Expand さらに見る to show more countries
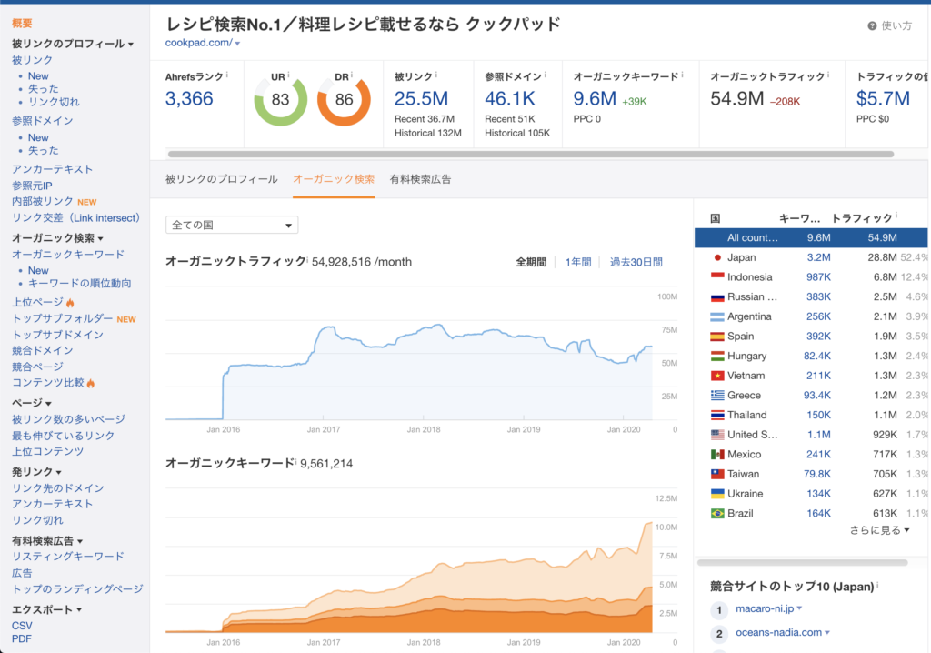The height and width of the screenshot is (653, 931). point(879,530)
